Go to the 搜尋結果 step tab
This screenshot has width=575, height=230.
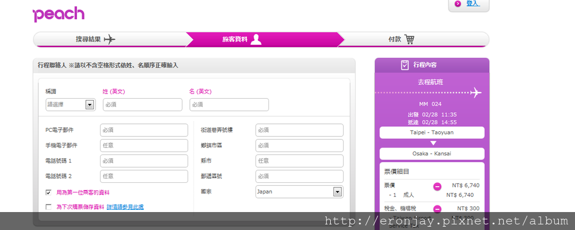pyautogui.click(x=109, y=39)
